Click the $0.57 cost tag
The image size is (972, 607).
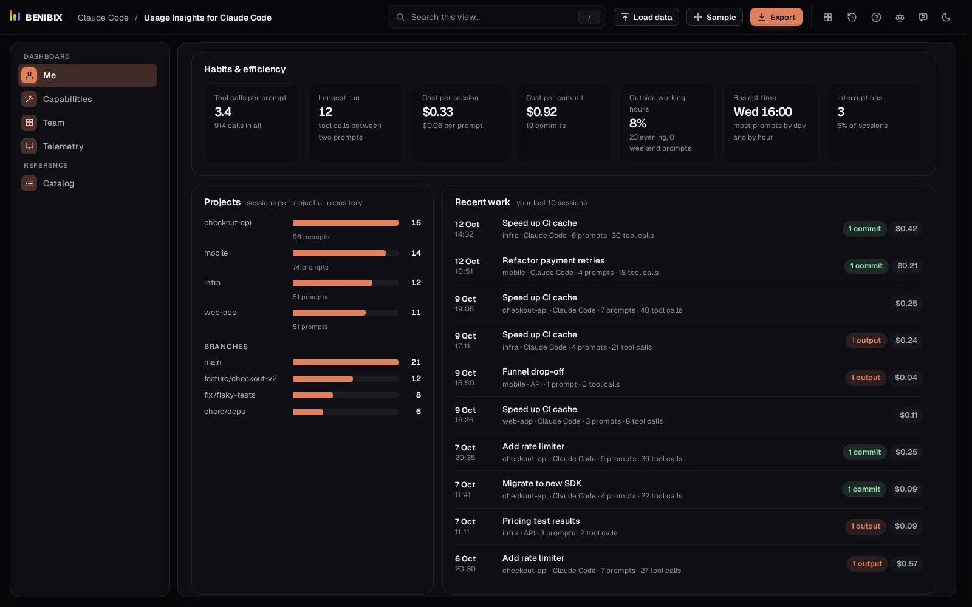pyautogui.click(x=907, y=564)
